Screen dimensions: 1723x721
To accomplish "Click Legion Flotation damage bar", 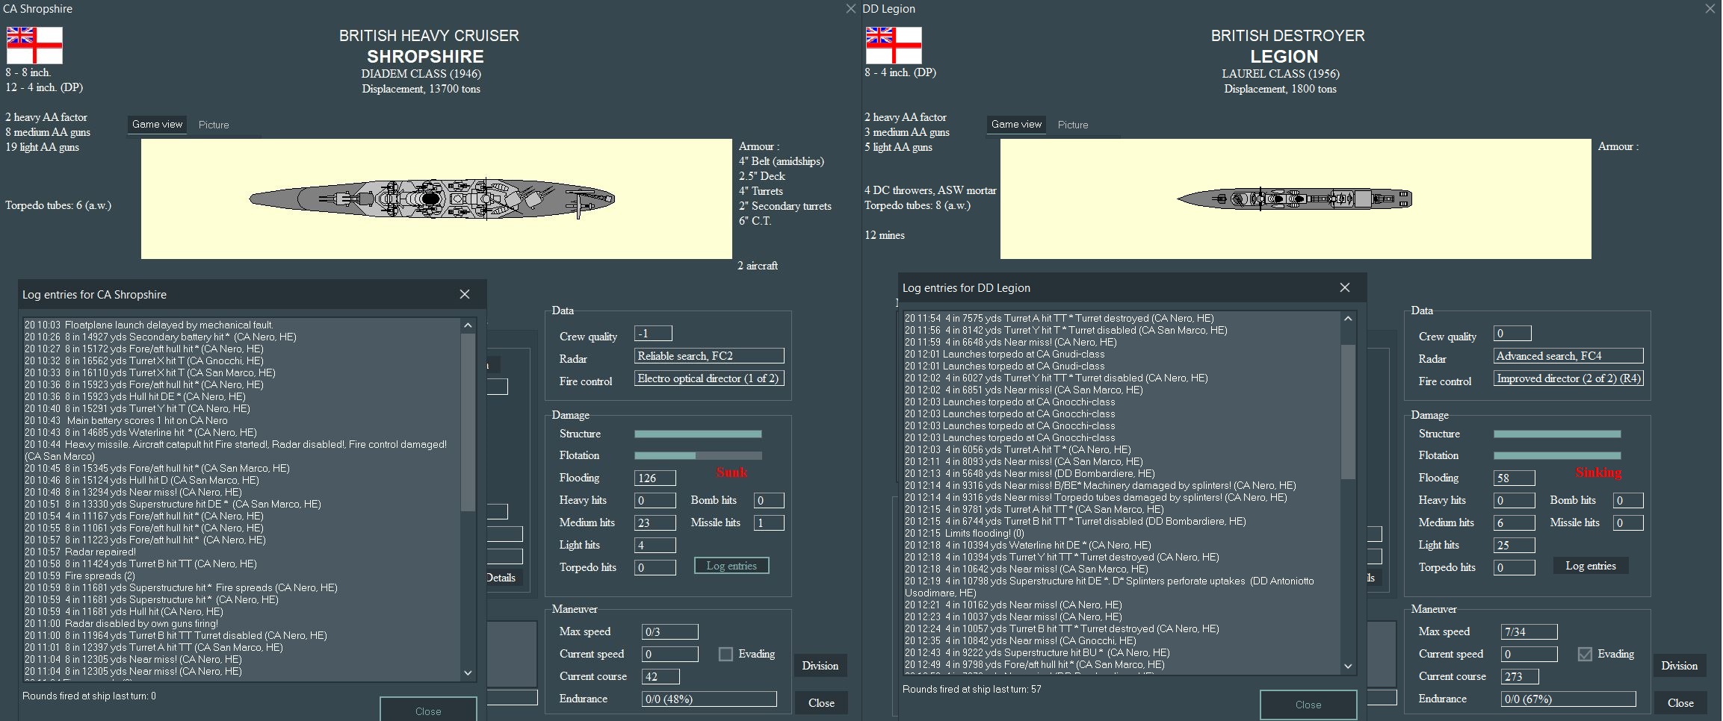I will tap(1557, 455).
